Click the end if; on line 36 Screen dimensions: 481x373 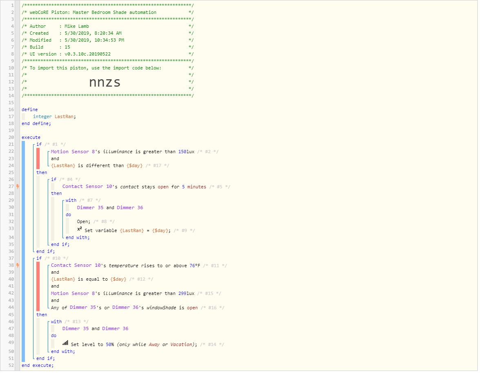(45, 251)
